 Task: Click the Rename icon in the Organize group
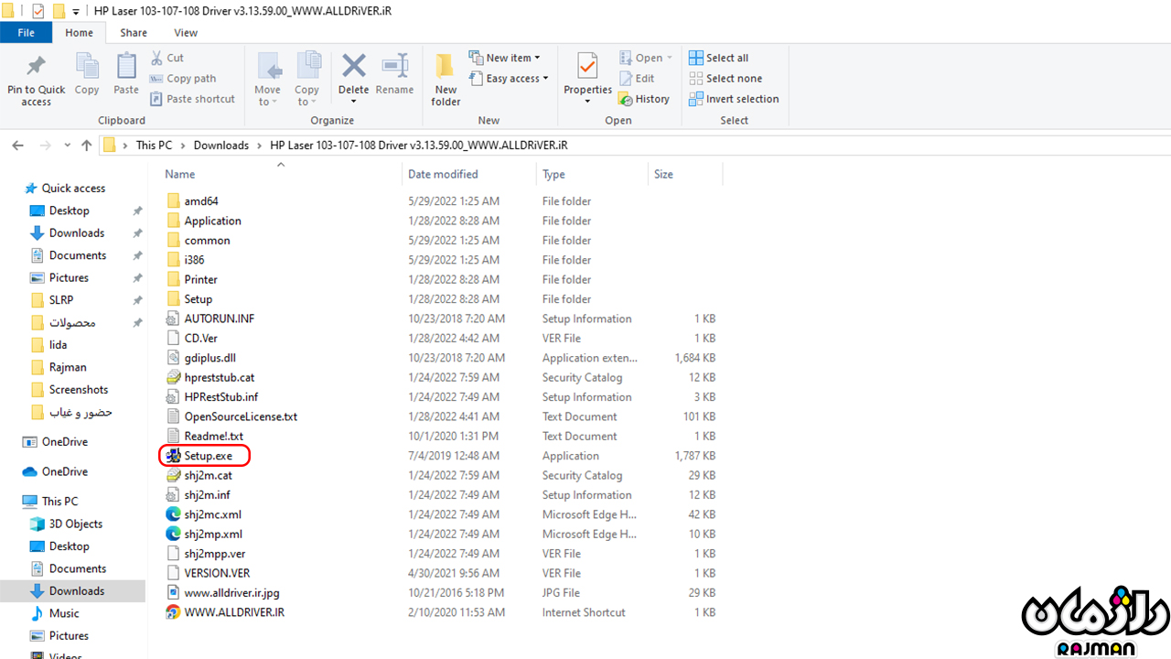394,66
